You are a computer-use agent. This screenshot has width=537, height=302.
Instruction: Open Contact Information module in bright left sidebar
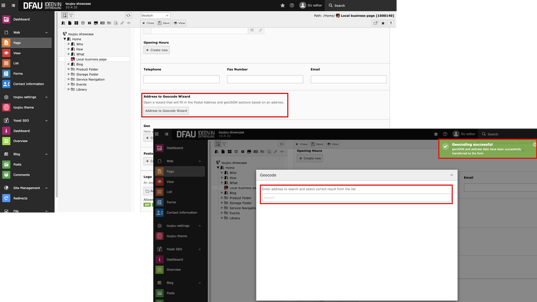pos(28,84)
